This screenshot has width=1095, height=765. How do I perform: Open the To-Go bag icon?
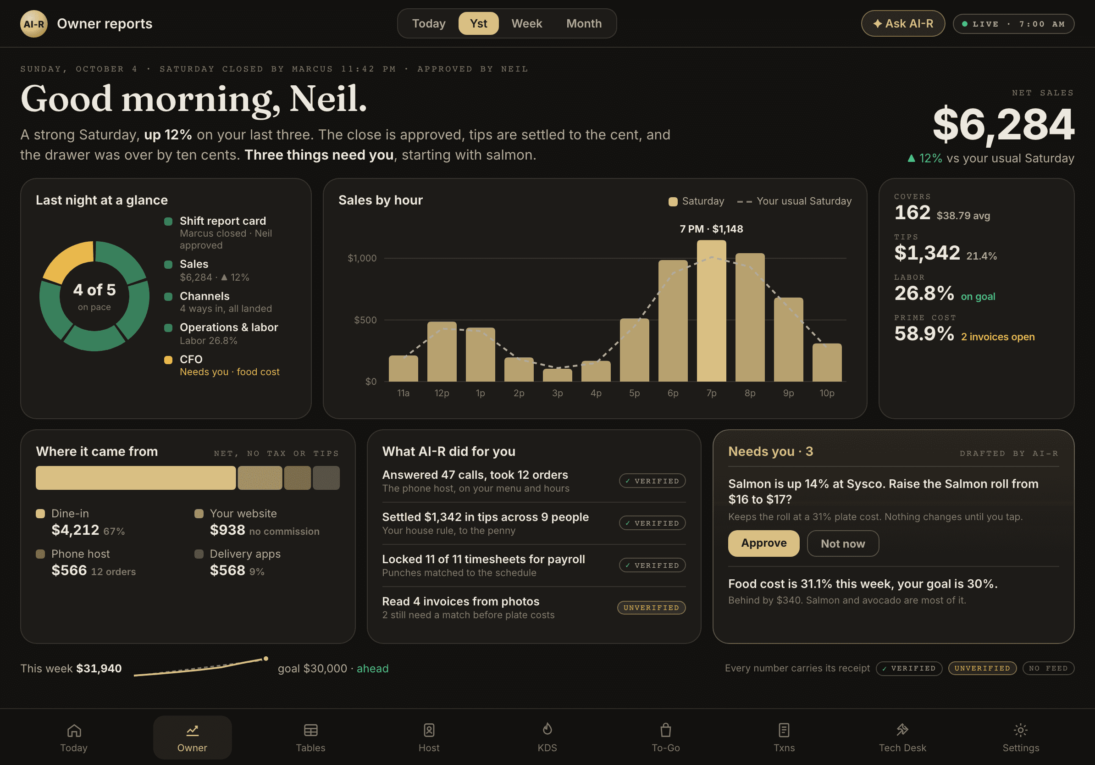tap(666, 730)
